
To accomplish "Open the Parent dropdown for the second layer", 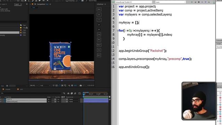I will click(x=75, y=101).
